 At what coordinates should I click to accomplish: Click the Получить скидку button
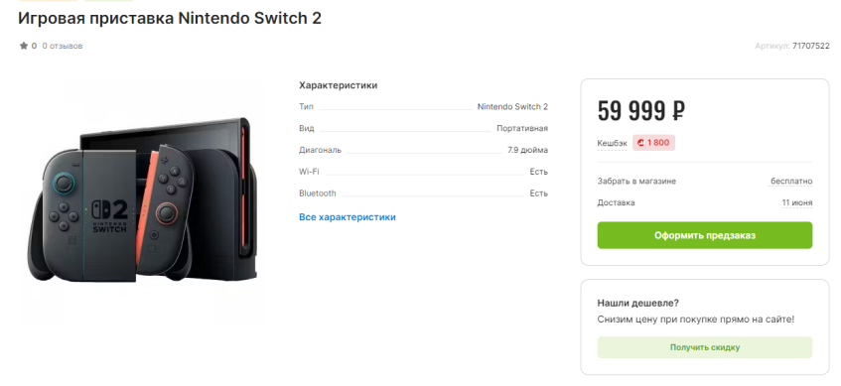(x=705, y=347)
